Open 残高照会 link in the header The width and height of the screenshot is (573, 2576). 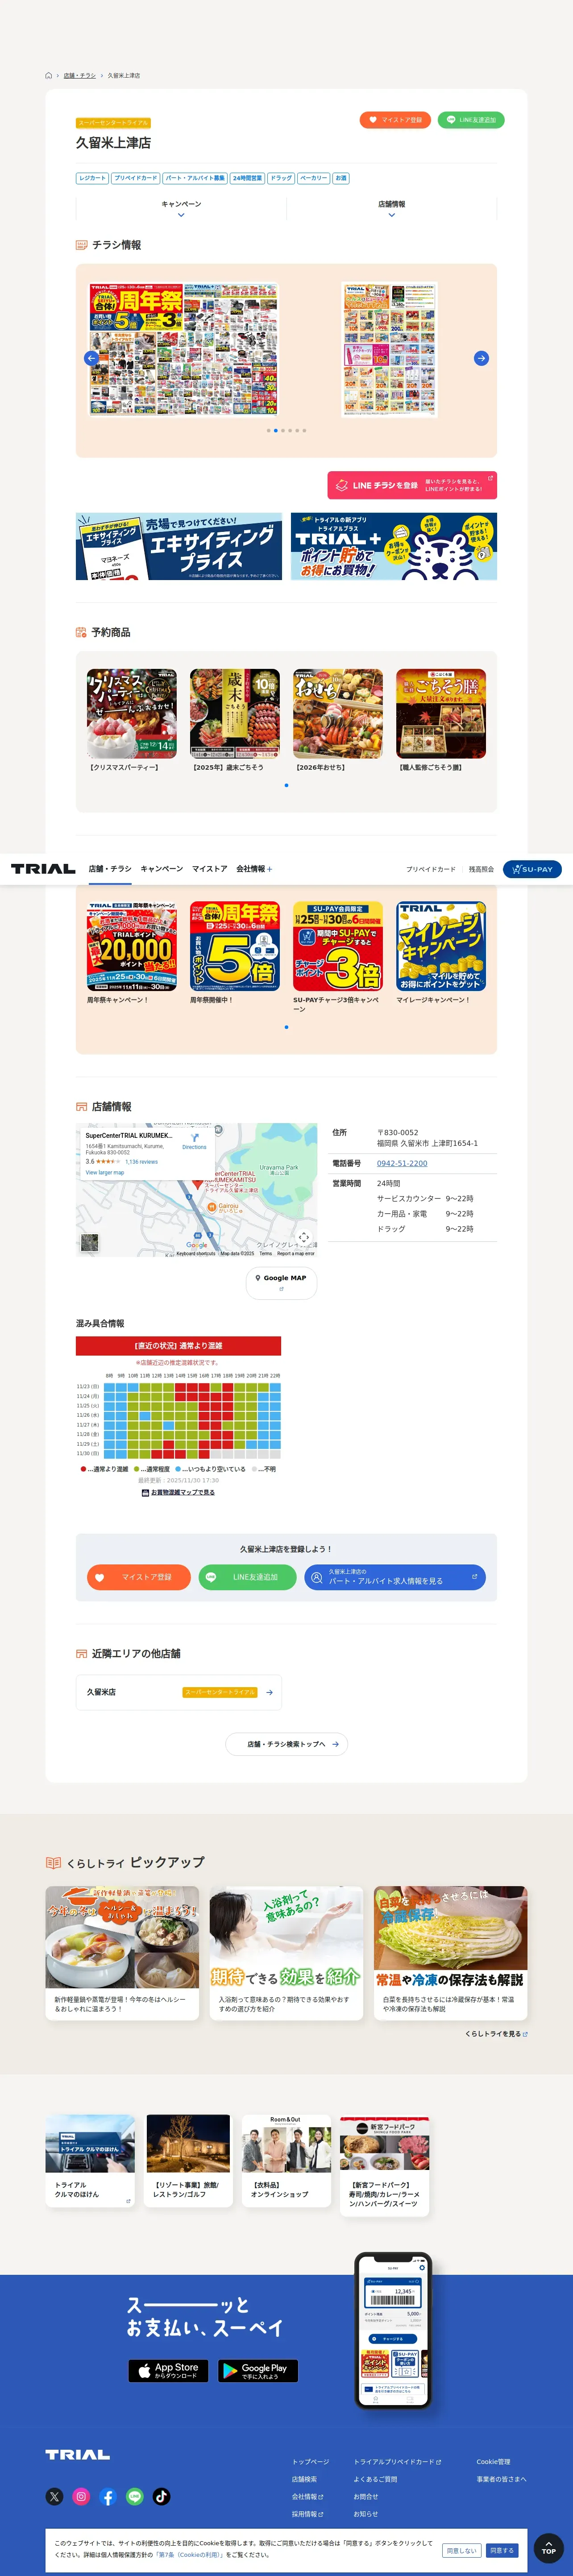pos(481,869)
